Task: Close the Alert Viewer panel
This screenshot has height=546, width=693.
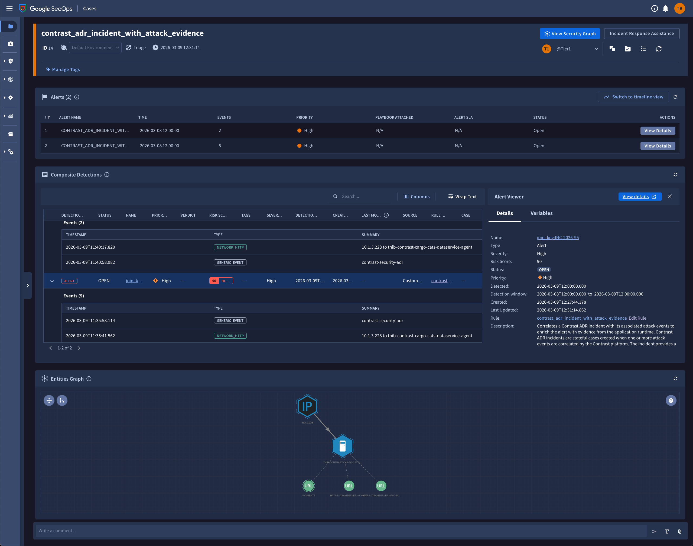Action: click(x=670, y=197)
